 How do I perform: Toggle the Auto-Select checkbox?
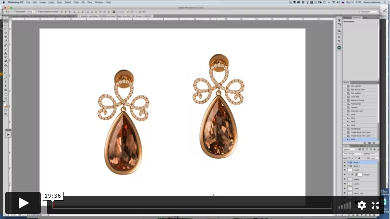pos(15,12)
